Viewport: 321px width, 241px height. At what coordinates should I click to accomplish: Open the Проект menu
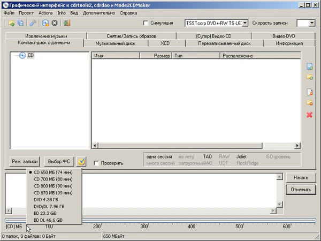tap(26, 12)
